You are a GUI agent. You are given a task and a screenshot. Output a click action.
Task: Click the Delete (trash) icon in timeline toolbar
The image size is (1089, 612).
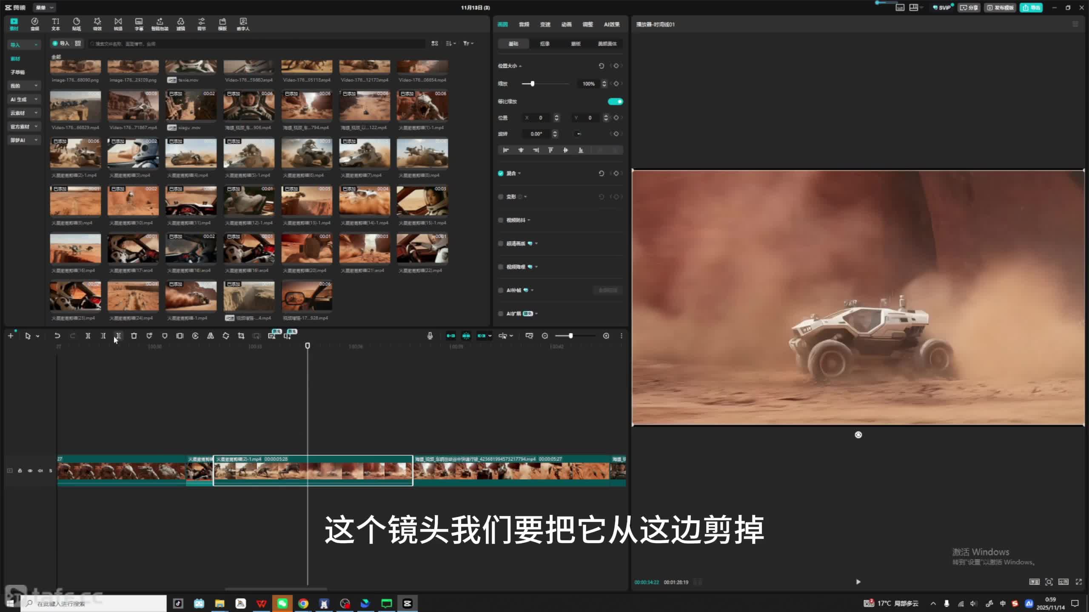pos(134,336)
